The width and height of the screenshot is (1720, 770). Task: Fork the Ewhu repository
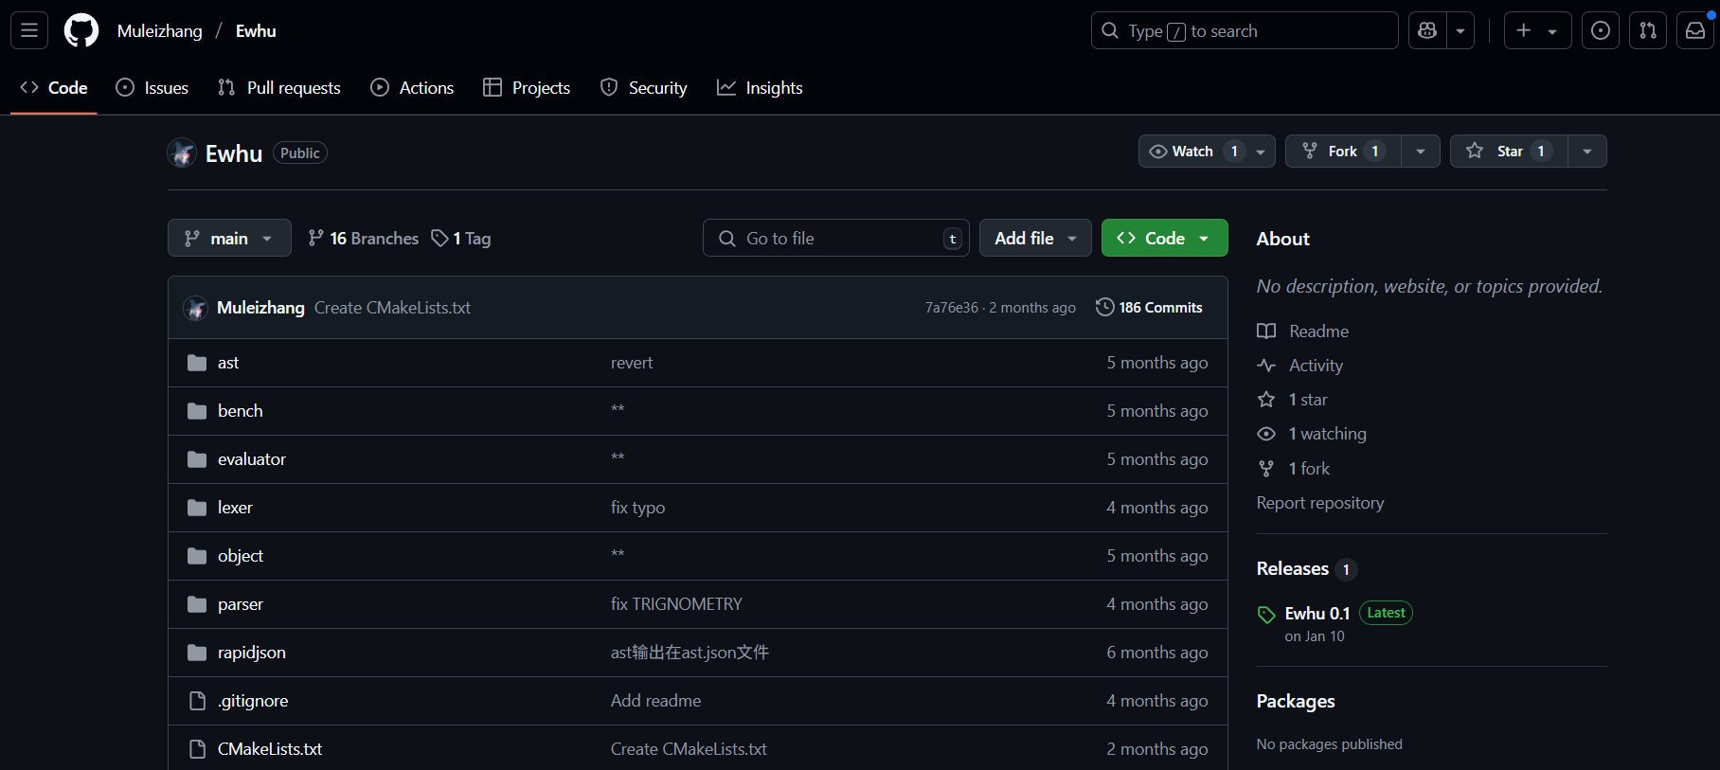tap(1343, 152)
